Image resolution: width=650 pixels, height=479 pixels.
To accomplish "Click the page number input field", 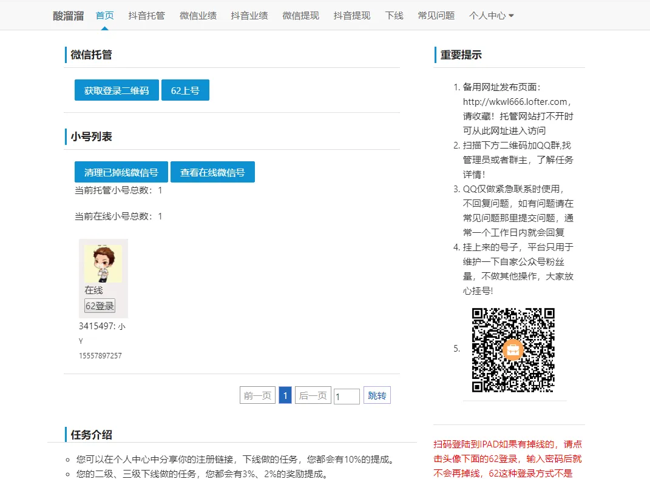I will click(x=347, y=397).
